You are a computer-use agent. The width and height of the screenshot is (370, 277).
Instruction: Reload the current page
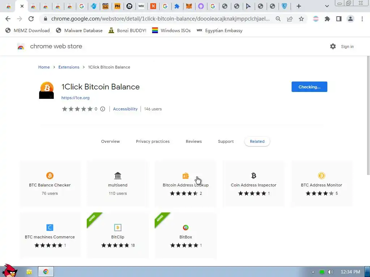coord(31,19)
